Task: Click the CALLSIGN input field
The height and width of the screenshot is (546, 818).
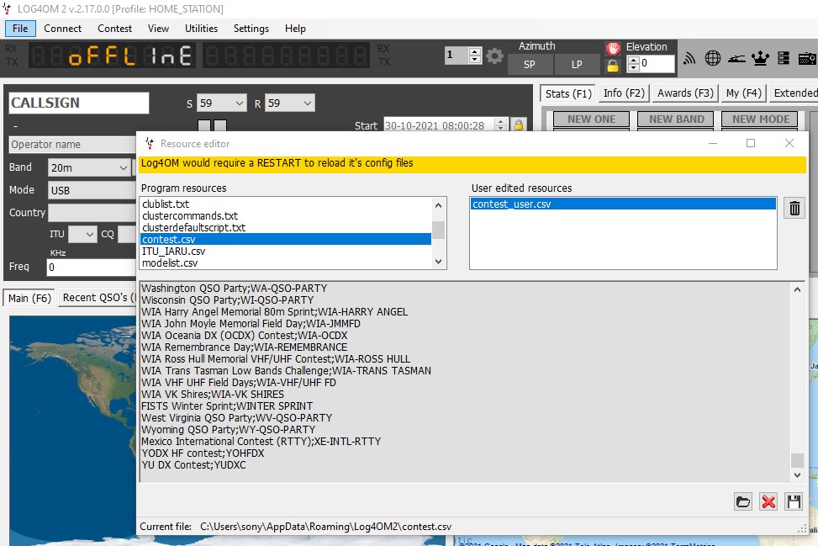Action: pyautogui.click(x=79, y=103)
